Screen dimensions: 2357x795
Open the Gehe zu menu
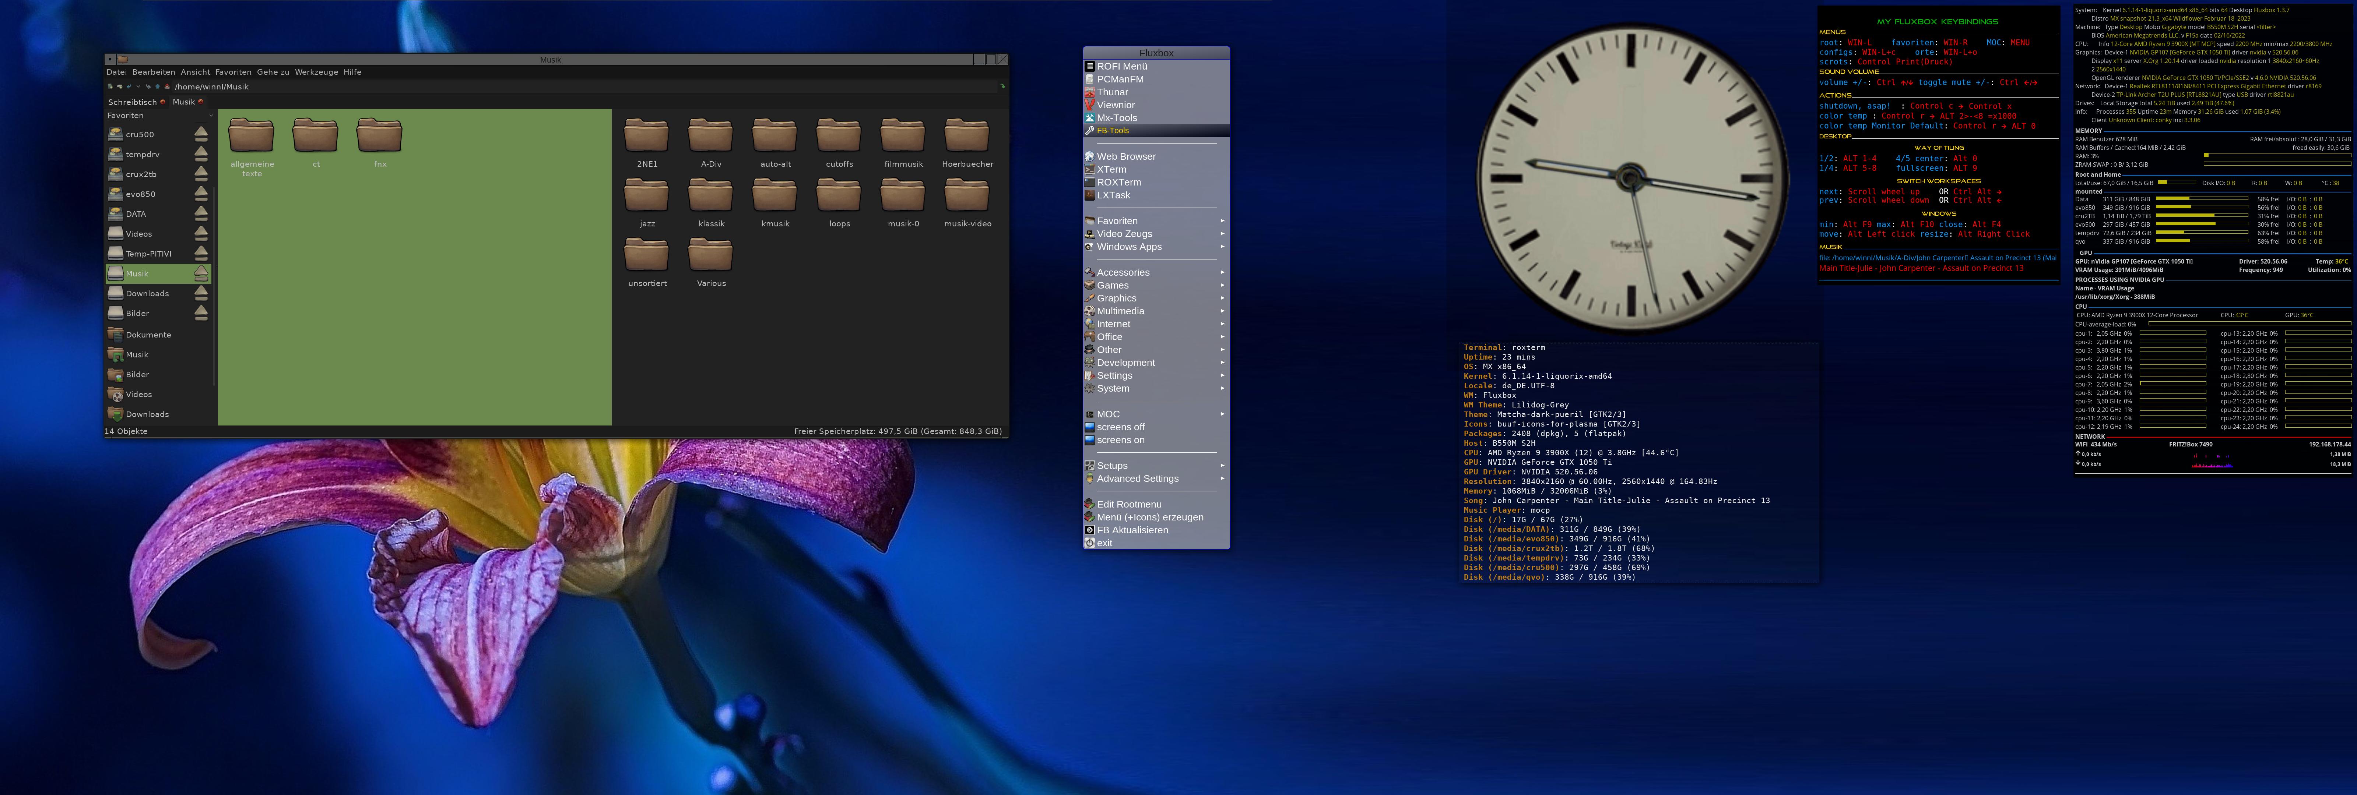[x=273, y=72]
